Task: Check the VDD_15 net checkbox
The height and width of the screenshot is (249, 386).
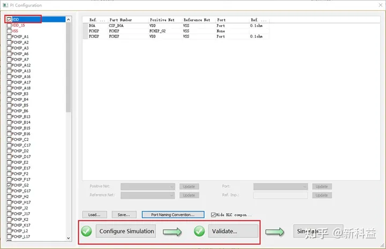Action: tap(9, 25)
